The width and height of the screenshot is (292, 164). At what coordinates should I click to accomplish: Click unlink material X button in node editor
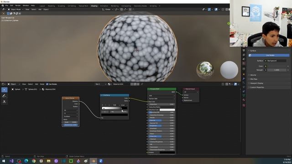coord(138,84)
